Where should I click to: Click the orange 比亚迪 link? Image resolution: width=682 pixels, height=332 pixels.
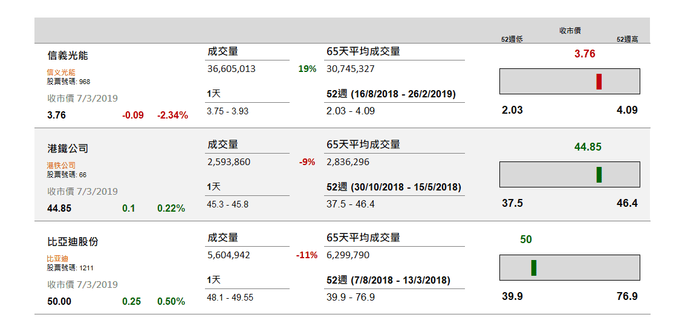[57, 259]
